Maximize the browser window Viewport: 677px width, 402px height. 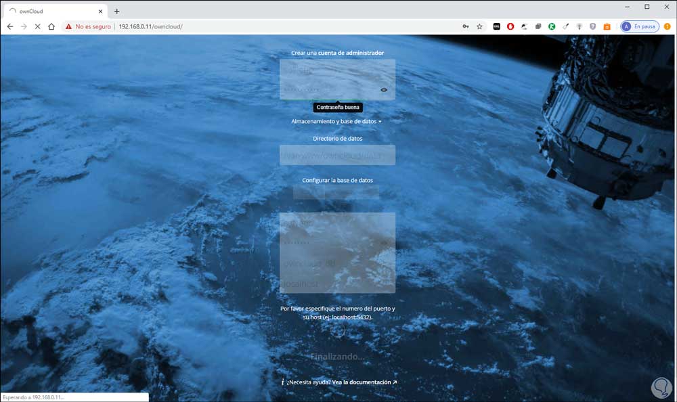click(x=647, y=7)
